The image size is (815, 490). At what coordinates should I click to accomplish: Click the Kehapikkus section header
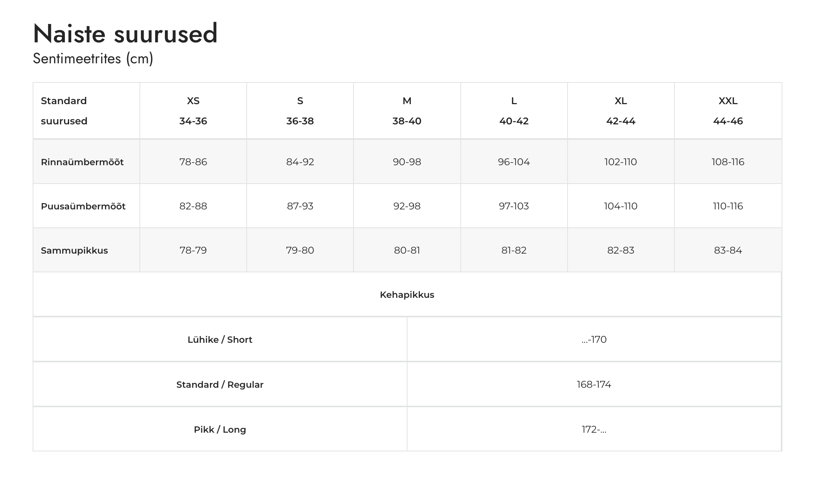(x=407, y=295)
